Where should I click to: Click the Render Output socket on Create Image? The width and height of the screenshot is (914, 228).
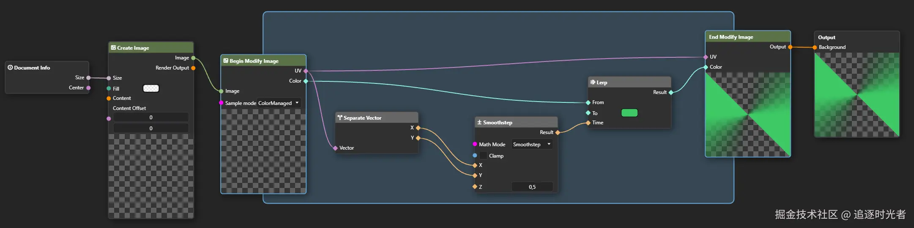point(193,68)
